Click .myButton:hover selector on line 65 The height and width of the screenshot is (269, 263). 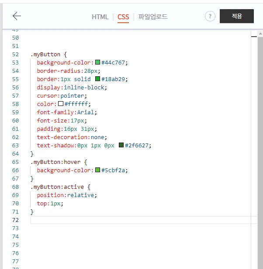coord(55,162)
